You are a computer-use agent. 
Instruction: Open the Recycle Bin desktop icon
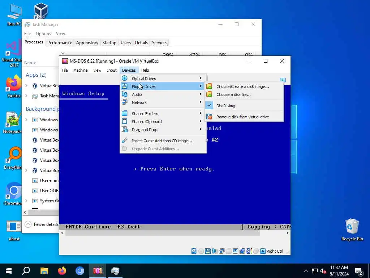(x=352, y=230)
